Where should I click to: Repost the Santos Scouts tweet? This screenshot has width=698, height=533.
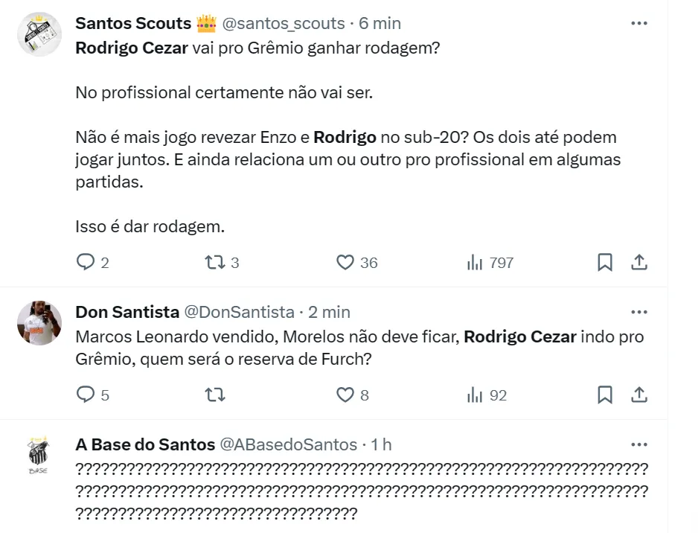tap(214, 262)
